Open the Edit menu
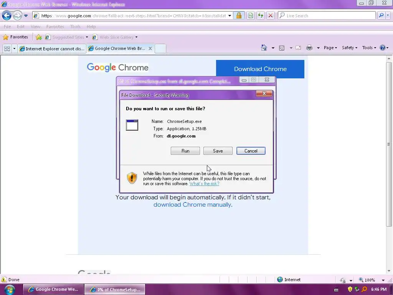This screenshot has height=295, width=393. (21, 27)
